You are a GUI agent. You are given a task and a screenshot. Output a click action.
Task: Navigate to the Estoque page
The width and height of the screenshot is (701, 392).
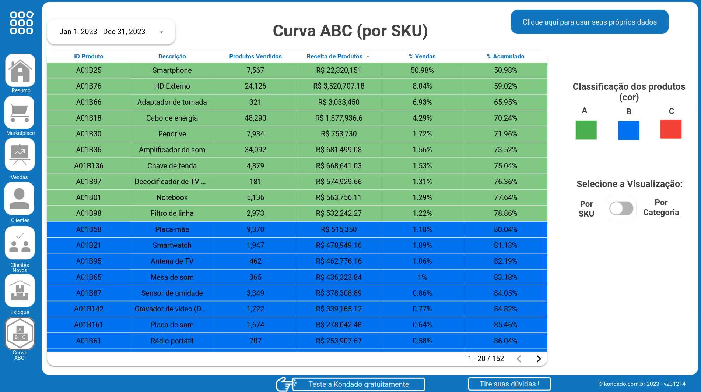[20, 291]
